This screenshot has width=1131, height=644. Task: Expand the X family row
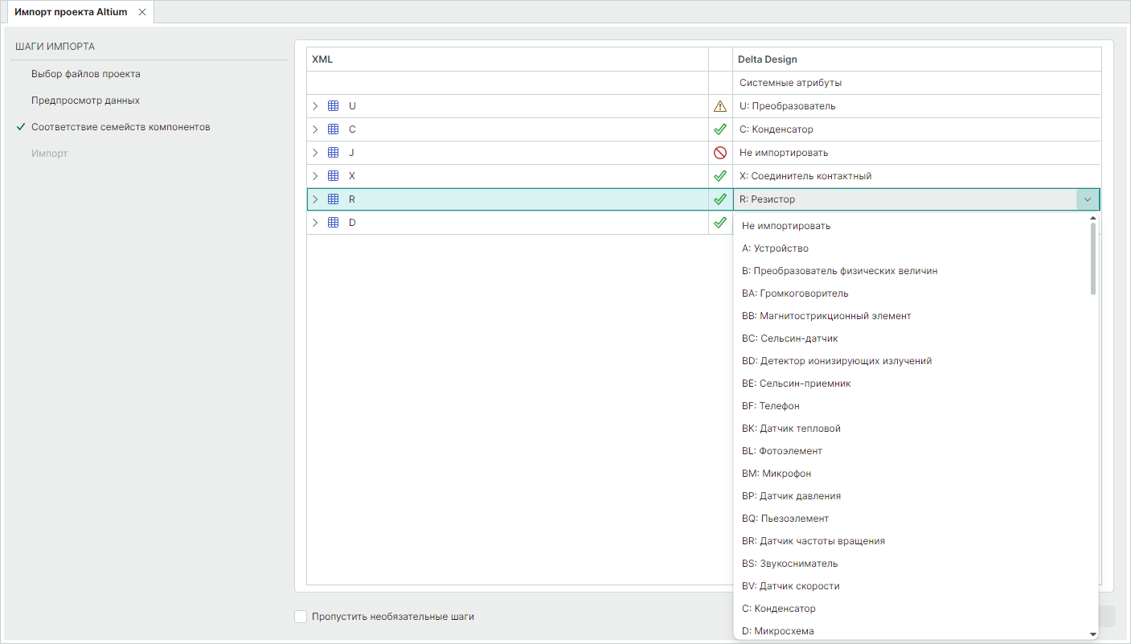316,176
